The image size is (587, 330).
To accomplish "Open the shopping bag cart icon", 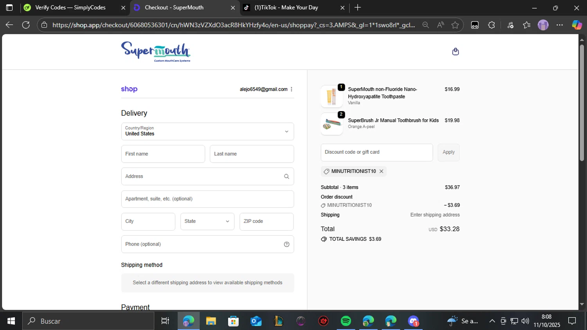I will (x=455, y=52).
